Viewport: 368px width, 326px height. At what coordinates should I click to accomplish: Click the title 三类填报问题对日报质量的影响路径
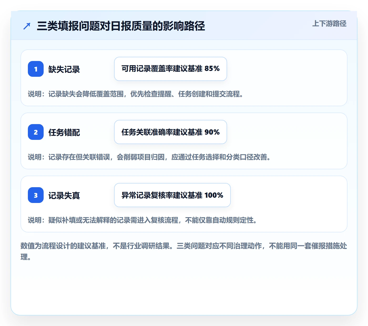click(x=121, y=26)
